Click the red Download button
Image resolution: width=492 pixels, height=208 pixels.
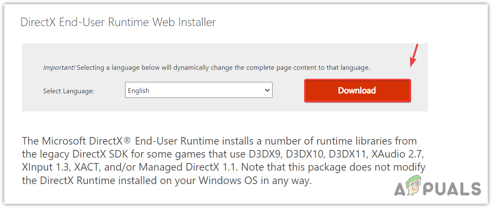coord(357,91)
